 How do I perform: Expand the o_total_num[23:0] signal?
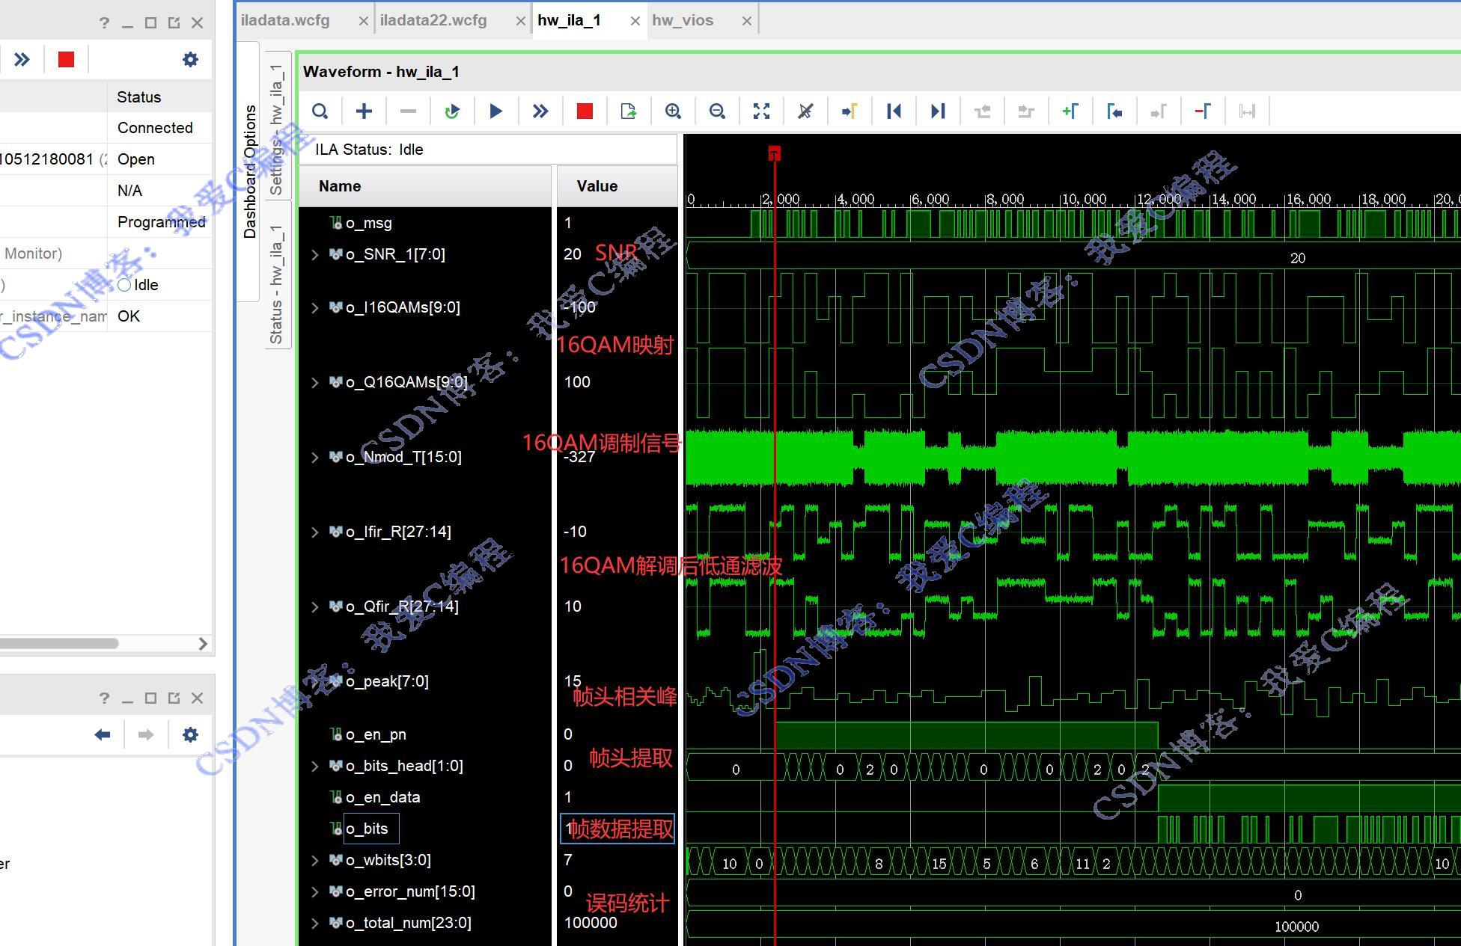315,923
